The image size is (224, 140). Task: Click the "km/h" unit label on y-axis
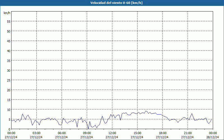(7, 13)
